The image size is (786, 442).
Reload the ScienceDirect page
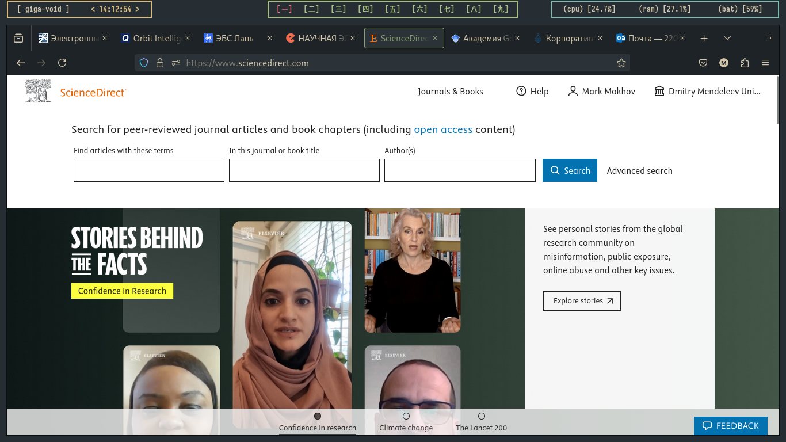tap(62, 63)
